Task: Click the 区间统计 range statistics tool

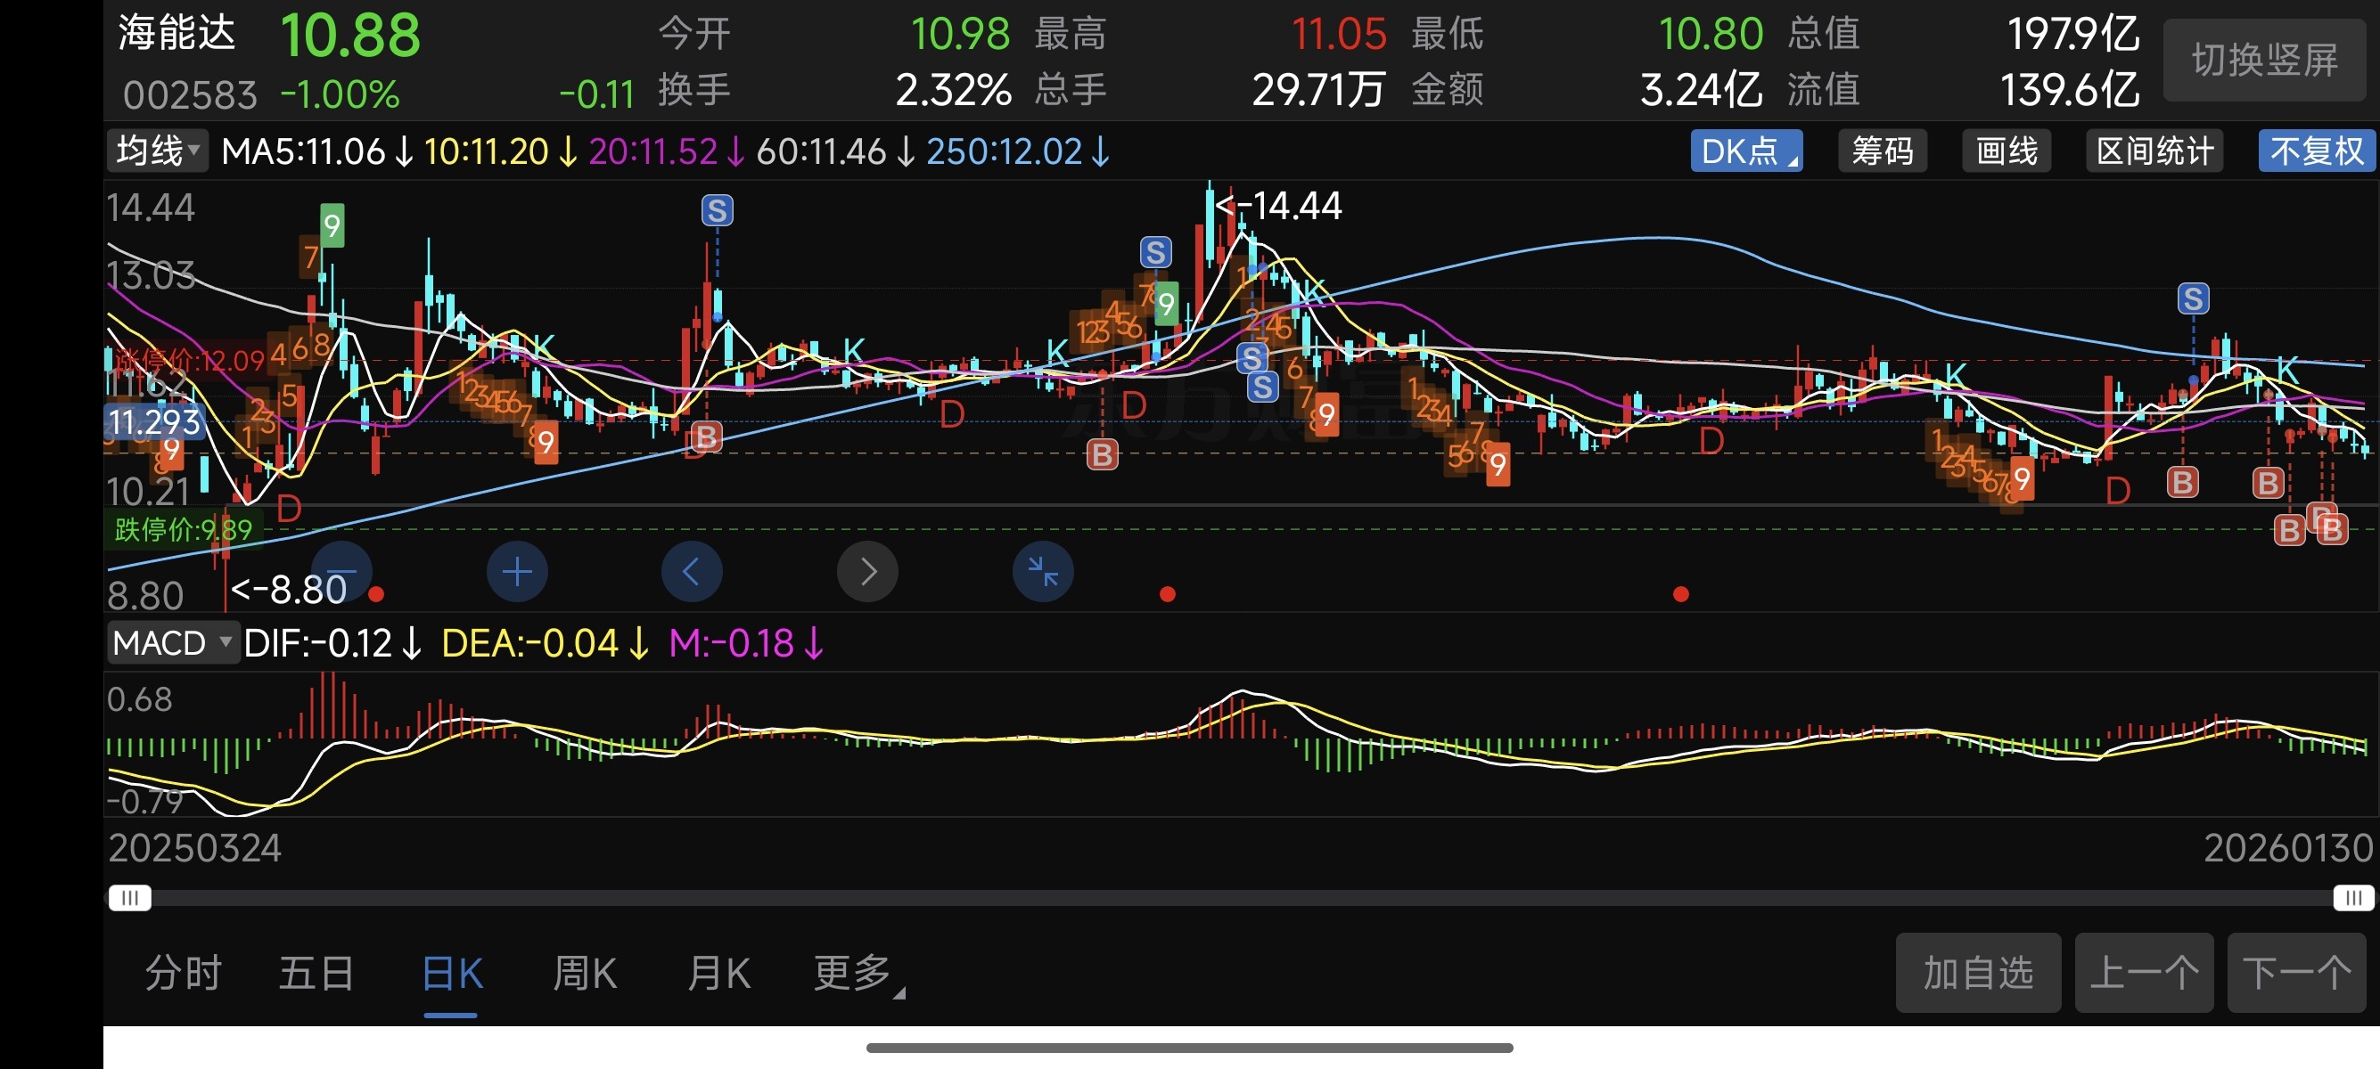Action: coord(2154,151)
